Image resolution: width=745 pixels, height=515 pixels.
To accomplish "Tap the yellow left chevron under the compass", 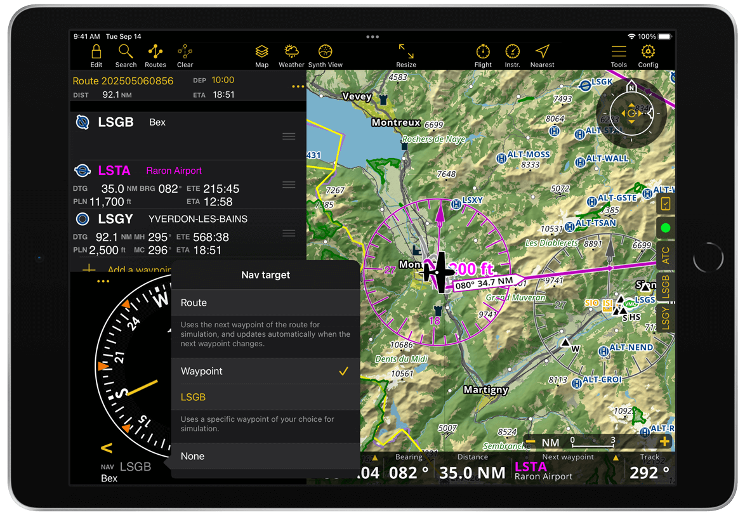I will (107, 448).
